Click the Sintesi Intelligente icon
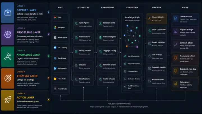This screenshot has width=202, height=114. (100, 38)
